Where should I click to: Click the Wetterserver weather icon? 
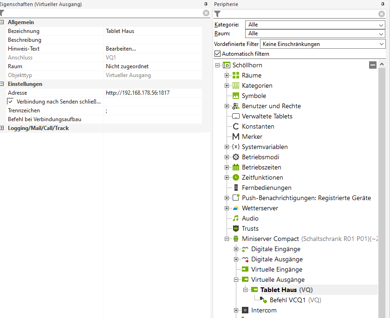coord(236,208)
